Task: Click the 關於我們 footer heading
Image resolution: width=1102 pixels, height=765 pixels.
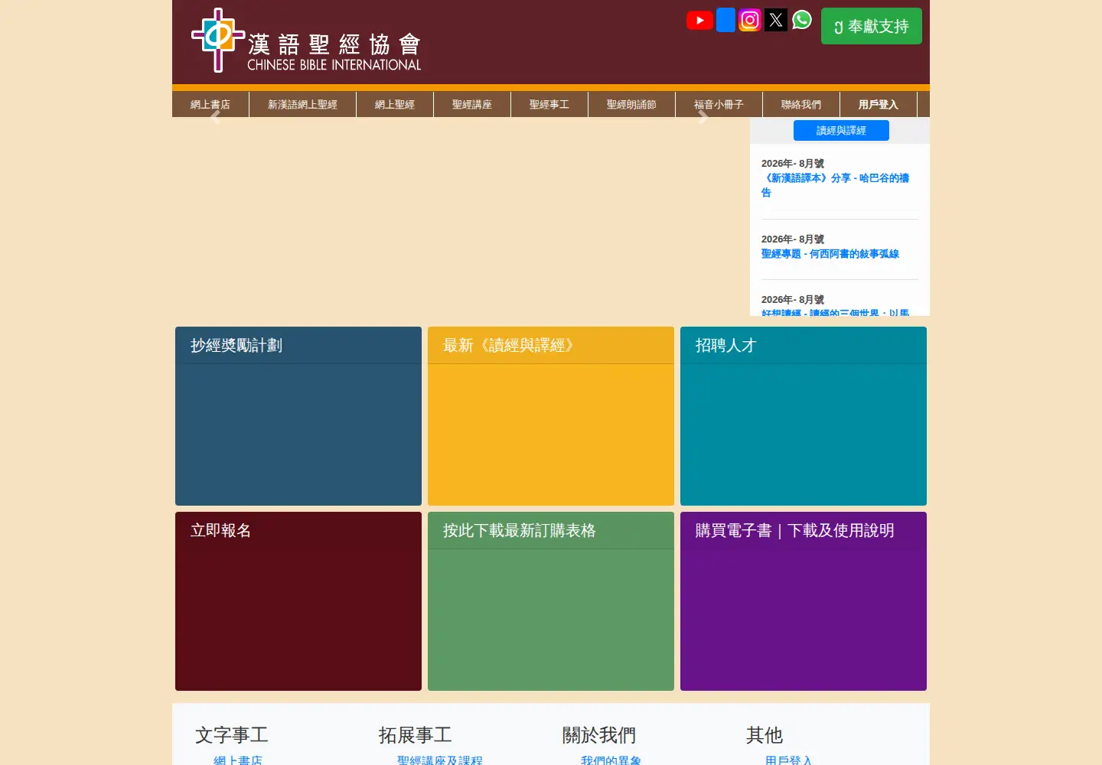Action: (x=599, y=735)
